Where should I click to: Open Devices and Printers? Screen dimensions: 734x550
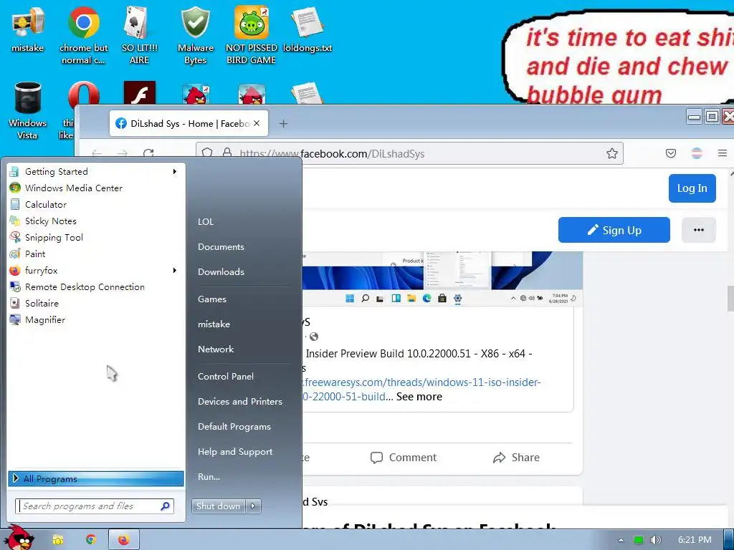tap(240, 401)
